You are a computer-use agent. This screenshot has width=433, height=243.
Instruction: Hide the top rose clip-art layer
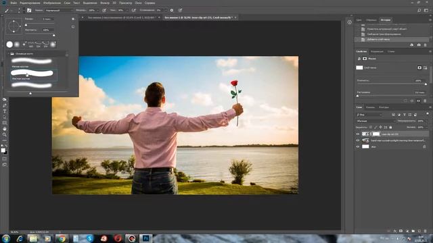[x=358, y=134]
